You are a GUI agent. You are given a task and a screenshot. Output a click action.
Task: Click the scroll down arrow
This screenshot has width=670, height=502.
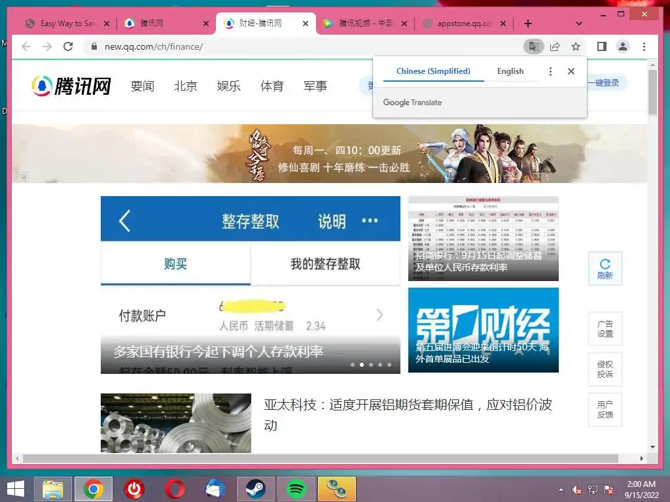[652, 447]
